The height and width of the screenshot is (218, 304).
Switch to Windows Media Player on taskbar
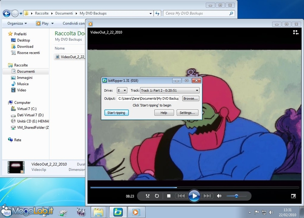136,212
